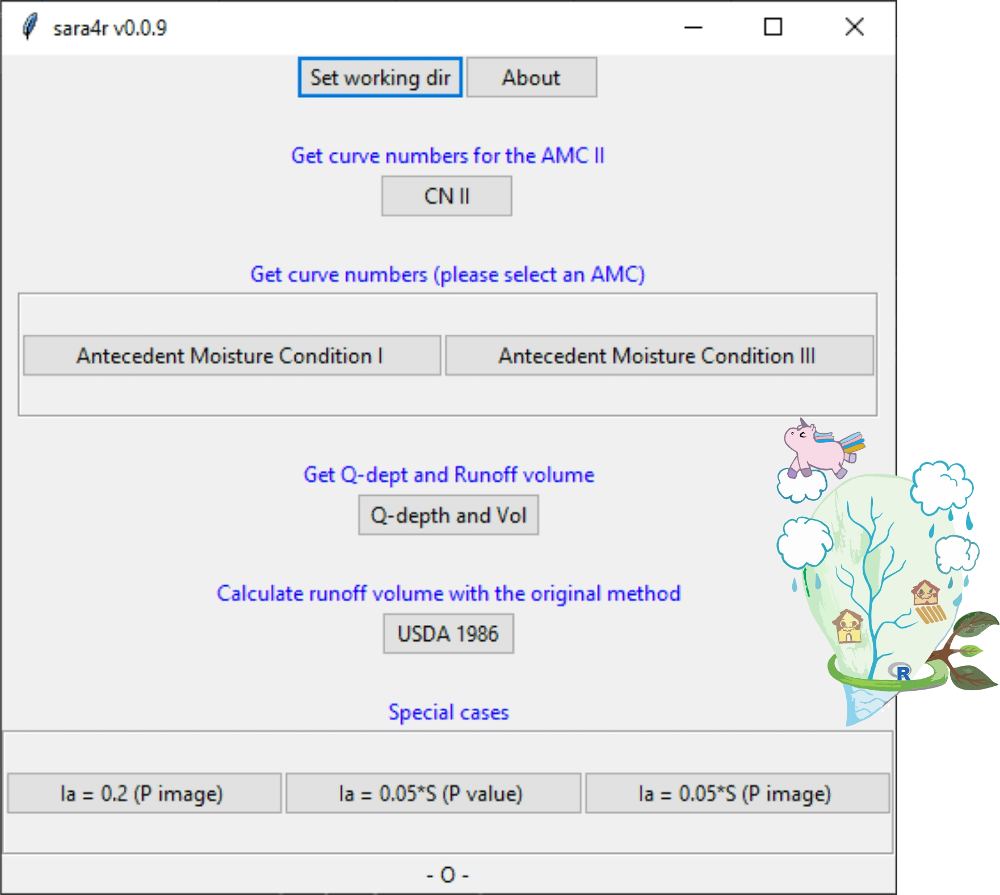Image resolution: width=1000 pixels, height=895 pixels.
Task: Launch the USDA 1986 method
Action: 448,634
